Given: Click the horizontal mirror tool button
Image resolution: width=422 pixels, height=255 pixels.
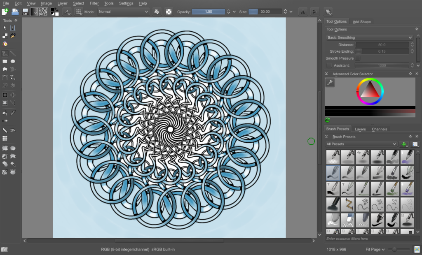Looking at the screenshot, I should click(x=302, y=12).
